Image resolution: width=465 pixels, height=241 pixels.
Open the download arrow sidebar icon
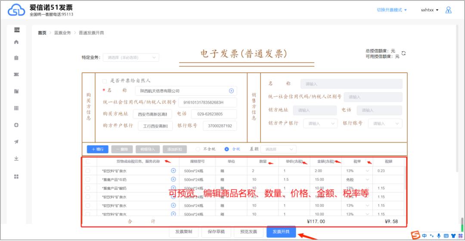(16, 159)
